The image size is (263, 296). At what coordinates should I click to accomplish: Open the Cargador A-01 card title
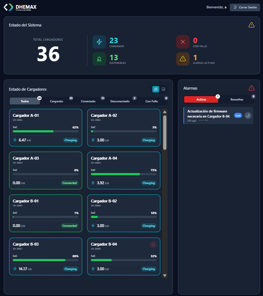[x=26, y=115]
